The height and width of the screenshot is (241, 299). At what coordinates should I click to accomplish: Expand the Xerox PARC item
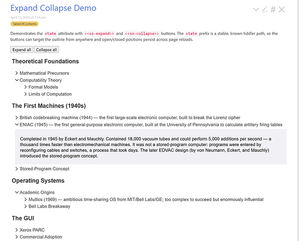coord(17,230)
